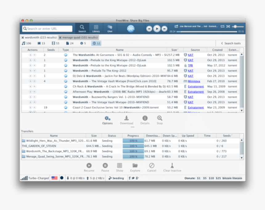Viewport: 265px width, 210px height.
Task: Sort transfers by Status column header
Action: 112,136
